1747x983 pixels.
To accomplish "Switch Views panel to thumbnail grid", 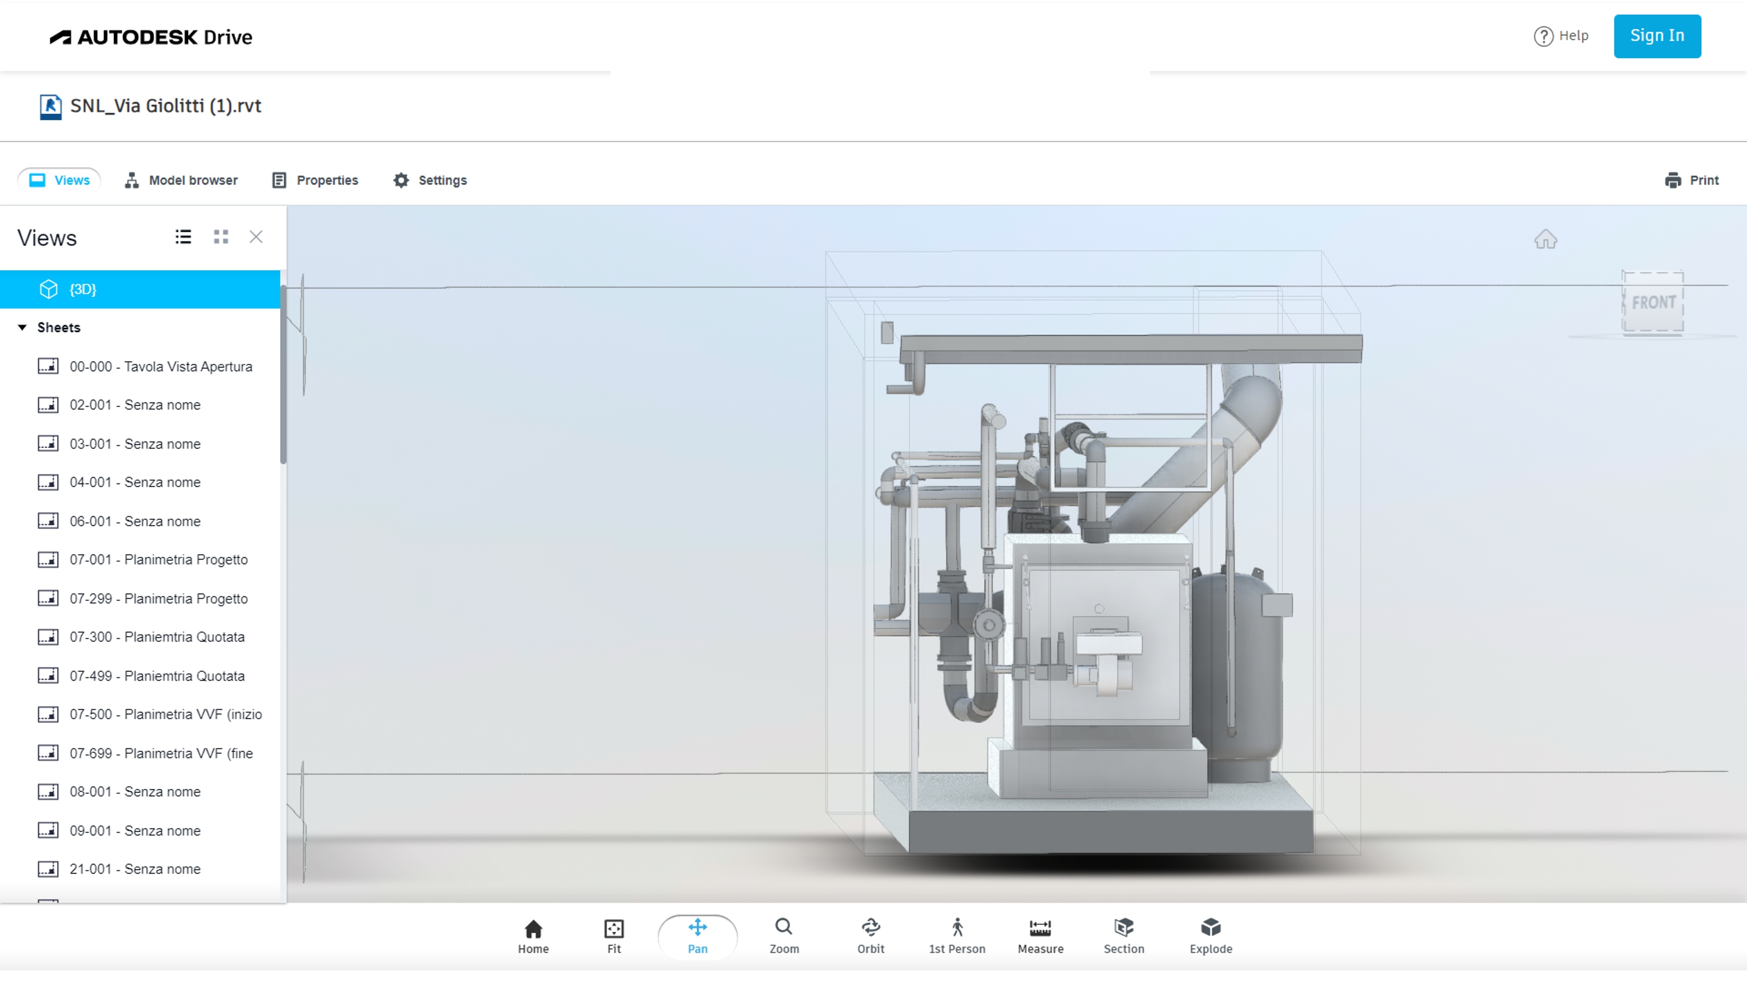I will coord(220,237).
